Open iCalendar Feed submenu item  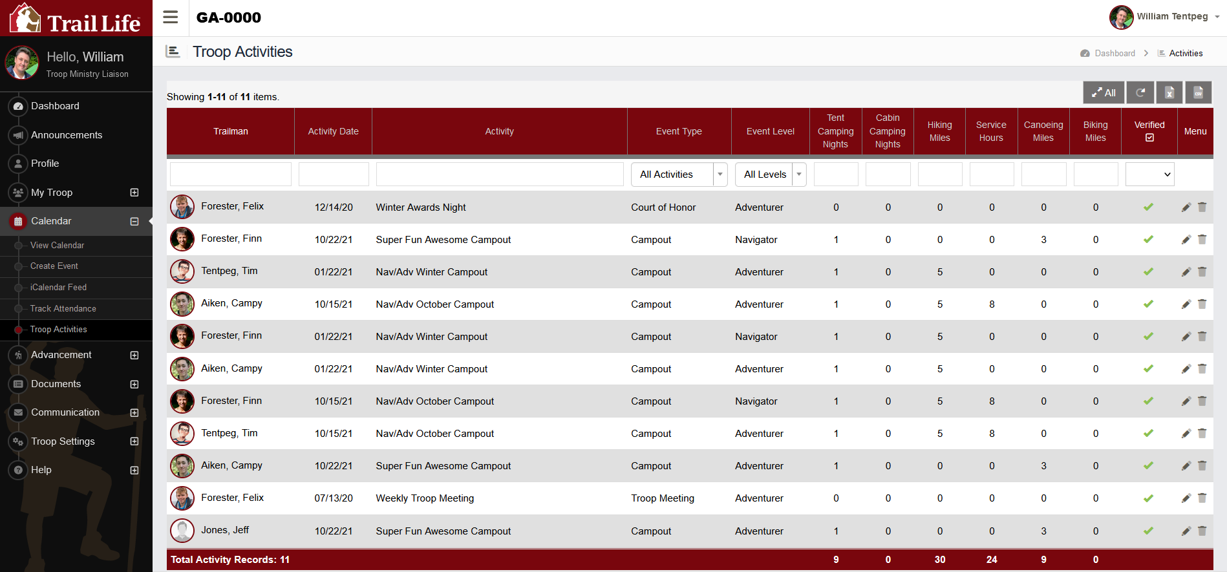coord(58,288)
